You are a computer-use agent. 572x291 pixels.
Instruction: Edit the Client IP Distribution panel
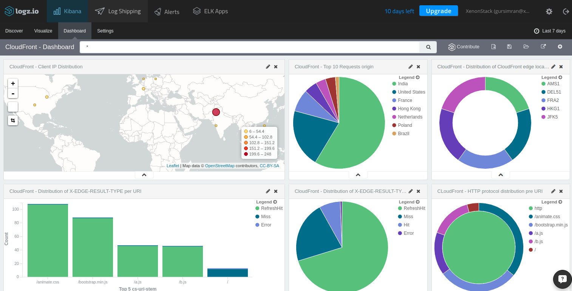point(268,67)
